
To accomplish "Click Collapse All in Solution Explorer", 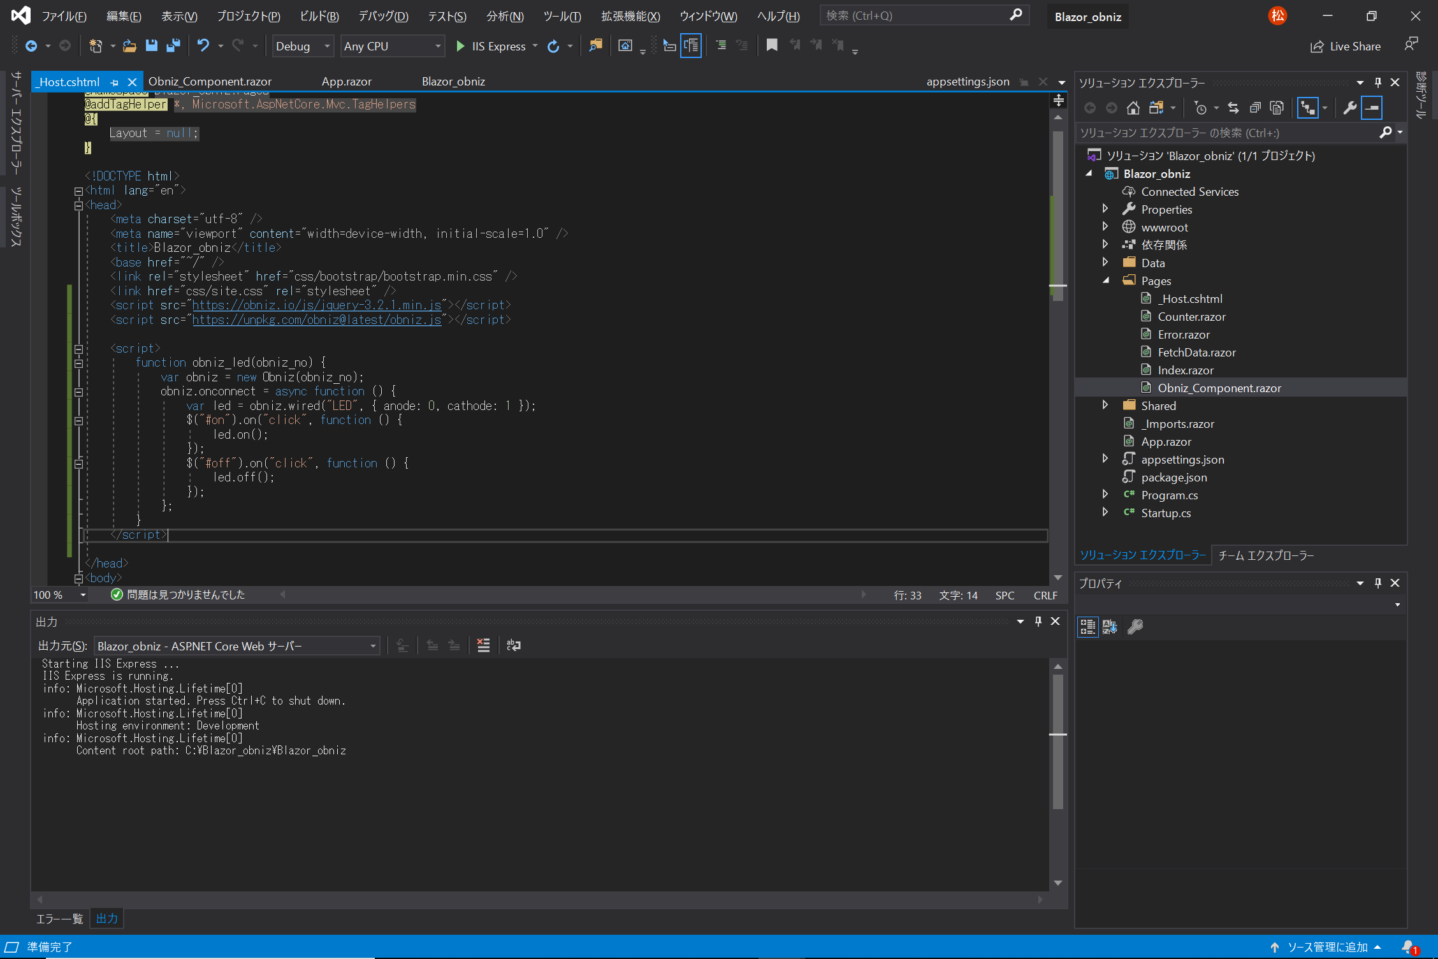I will (1254, 108).
